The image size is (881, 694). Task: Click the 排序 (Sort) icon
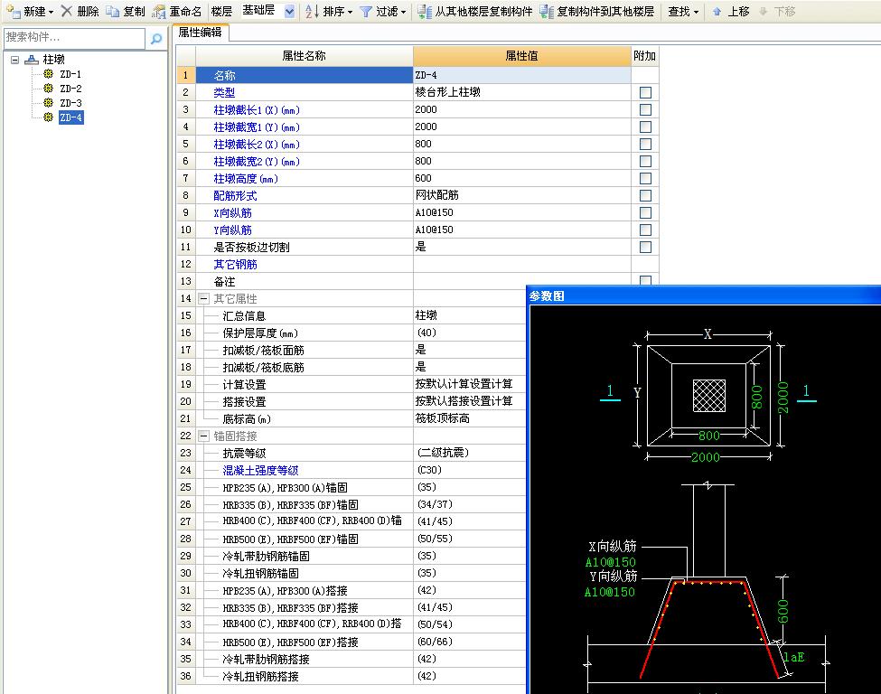pos(311,12)
